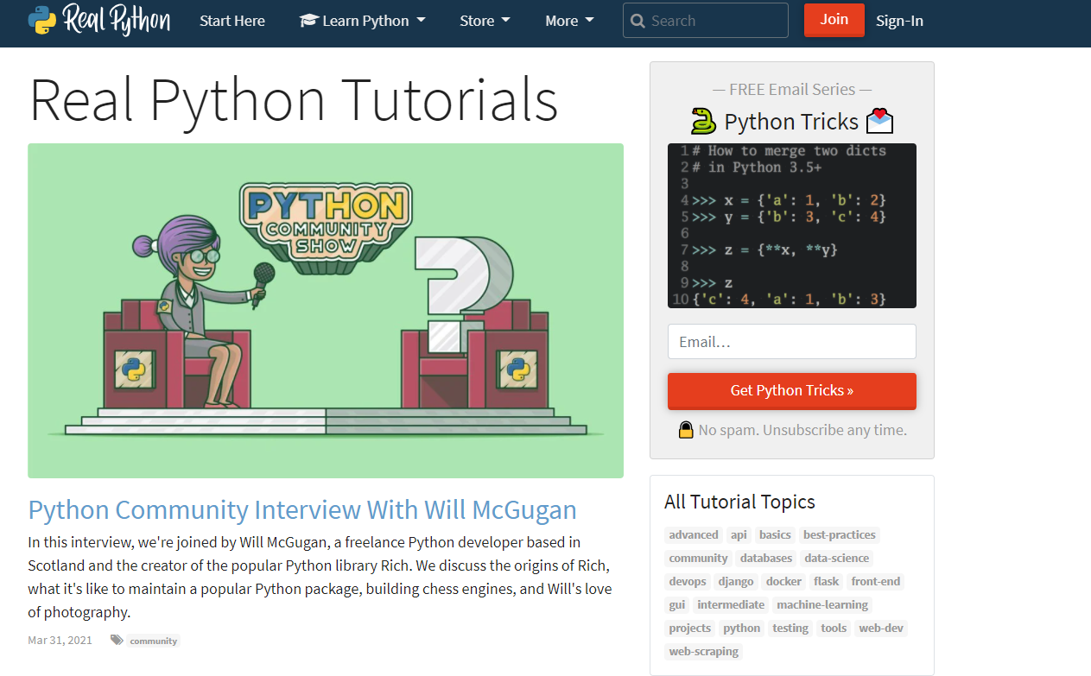The width and height of the screenshot is (1091, 676).
Task: Select the front-end topic tag
Action: [876, 581]
